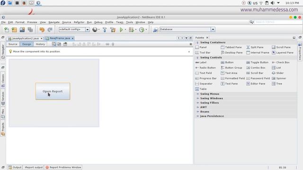The height and width of the screenshot is (170, 303).
Task: Click the globe browser icon
Action: tap(95, 29)
